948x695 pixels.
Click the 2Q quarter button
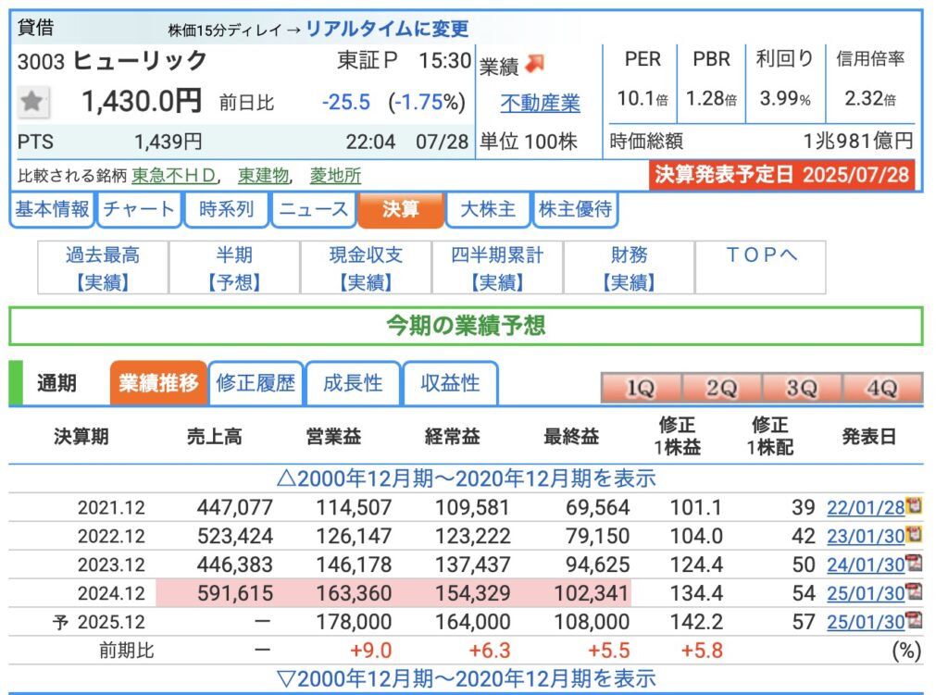(x=722, y=388)
